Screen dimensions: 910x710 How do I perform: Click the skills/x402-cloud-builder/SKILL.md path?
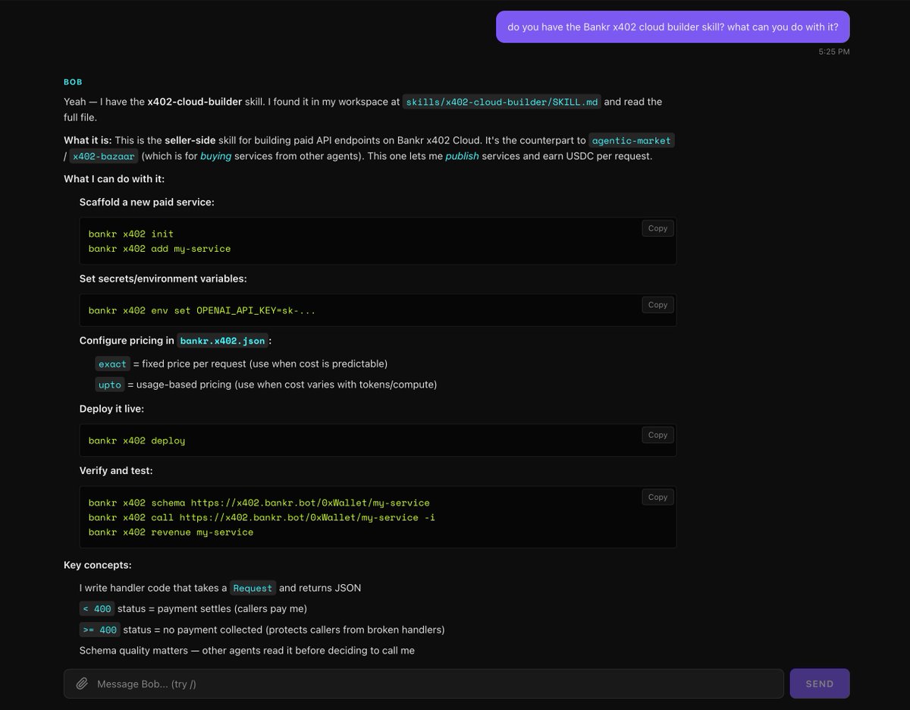[x=502, y=102]
